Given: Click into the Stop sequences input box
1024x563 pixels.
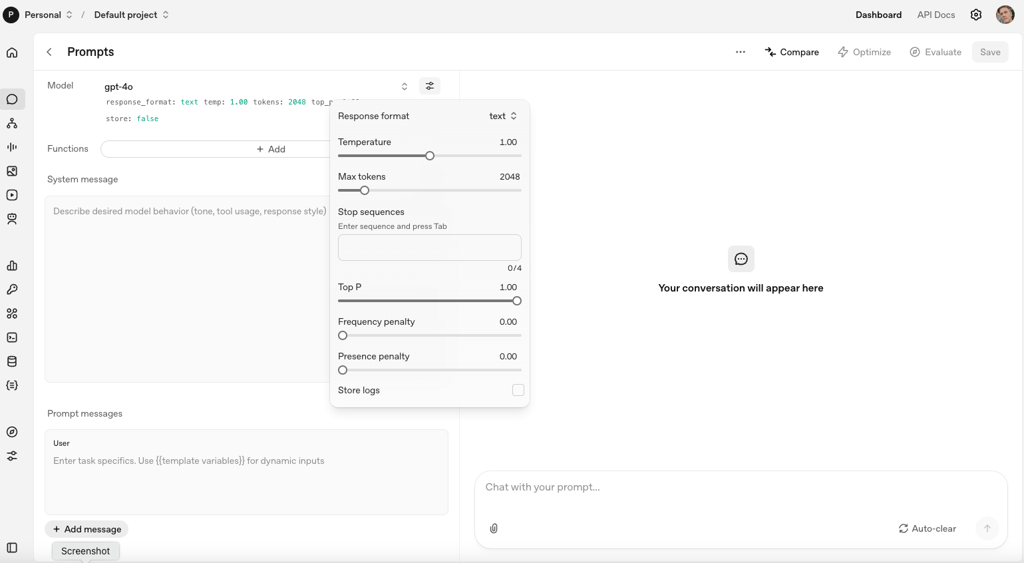Looking at the screenshot, I should pos(429,248).
